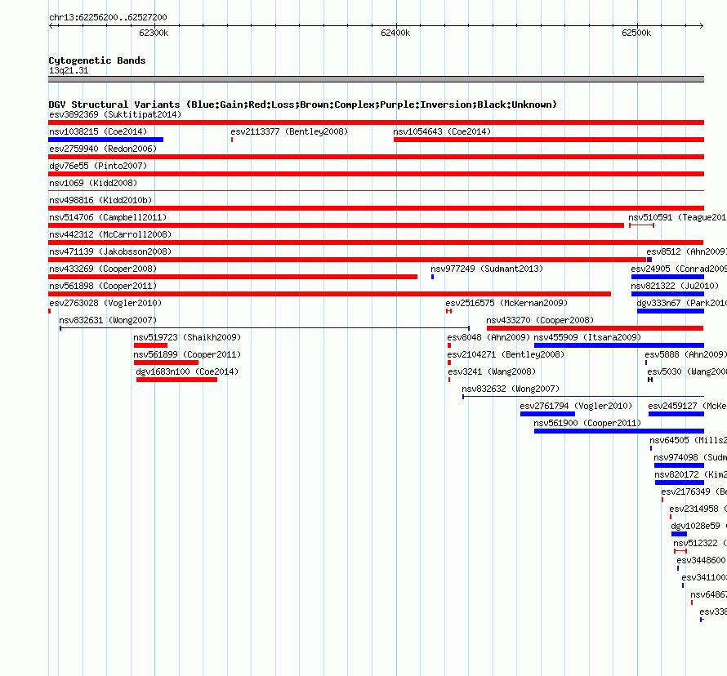Click the Cytogenetic Bands track title

coord(97,60)
